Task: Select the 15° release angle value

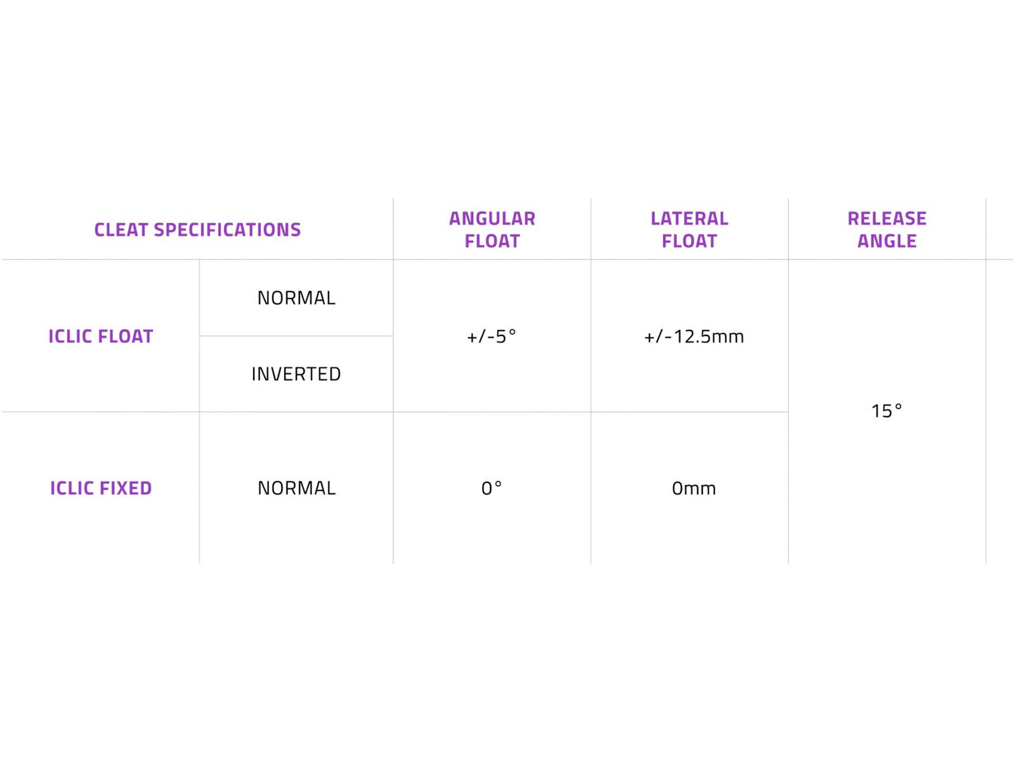Action: [x=887, y=411]
